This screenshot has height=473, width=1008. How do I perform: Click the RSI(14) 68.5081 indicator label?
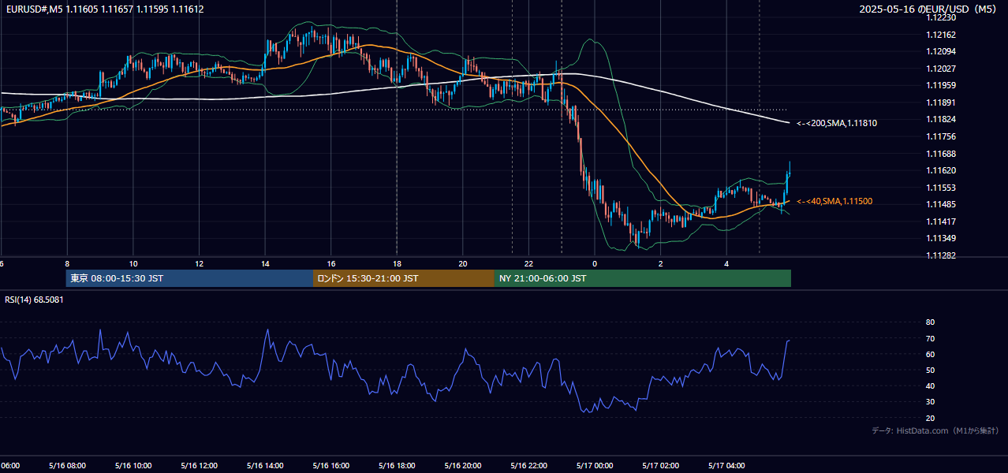[x=35, y=300]
